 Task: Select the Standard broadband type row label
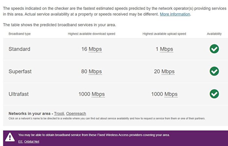tap(19, 49)
